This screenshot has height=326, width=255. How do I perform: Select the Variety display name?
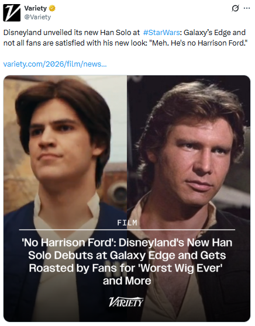pos(36,8)
